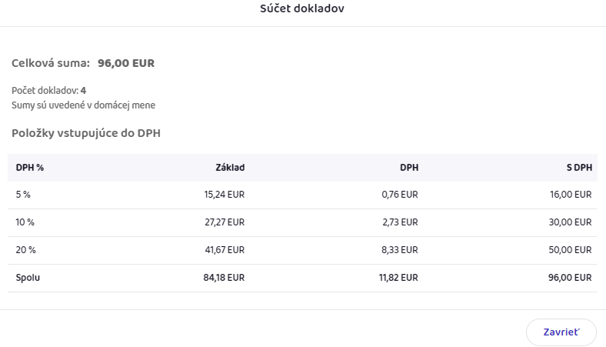
Task: Click the Položky vstupujúce do DPH heading
Action: point(85,133)
